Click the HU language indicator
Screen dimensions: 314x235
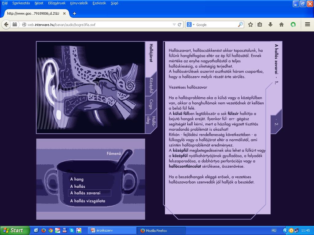pyautogui.click(x=274, y=230)
